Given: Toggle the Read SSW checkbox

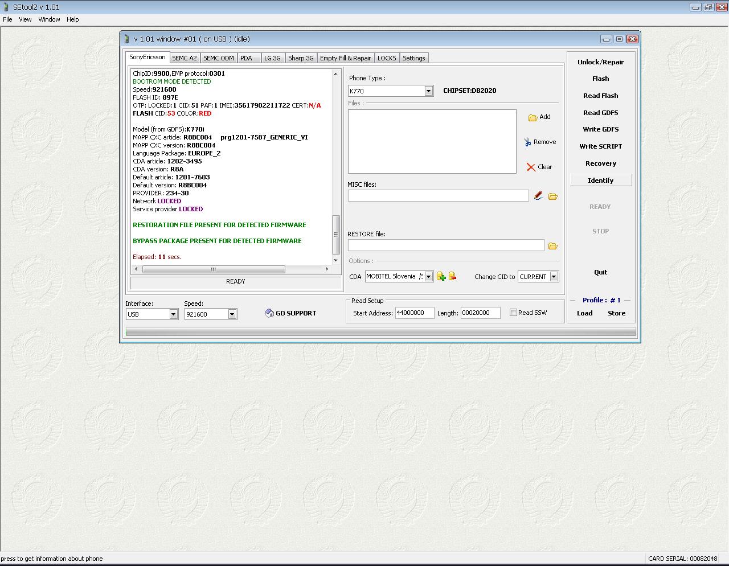Looking at the screenshot, I should (x=513, y=313).
